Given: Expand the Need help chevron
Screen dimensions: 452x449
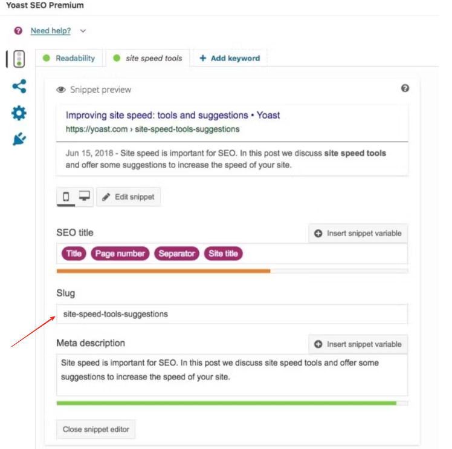Looking at the screenshot, I should (83, 31).
